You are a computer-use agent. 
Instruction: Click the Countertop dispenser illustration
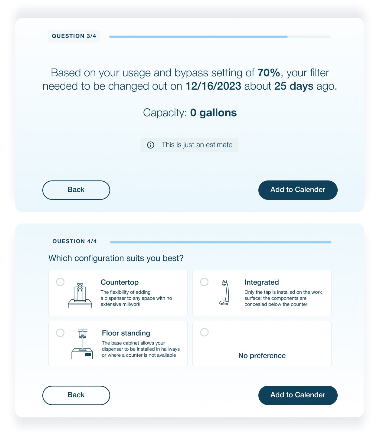coord(80,296)
